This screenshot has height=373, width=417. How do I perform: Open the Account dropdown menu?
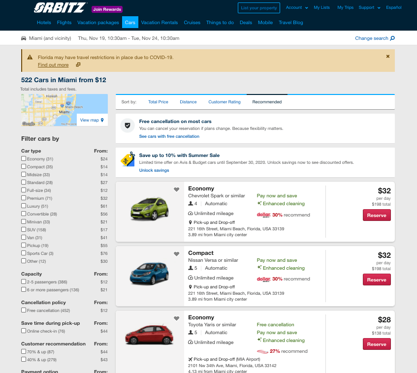[296, 7]
